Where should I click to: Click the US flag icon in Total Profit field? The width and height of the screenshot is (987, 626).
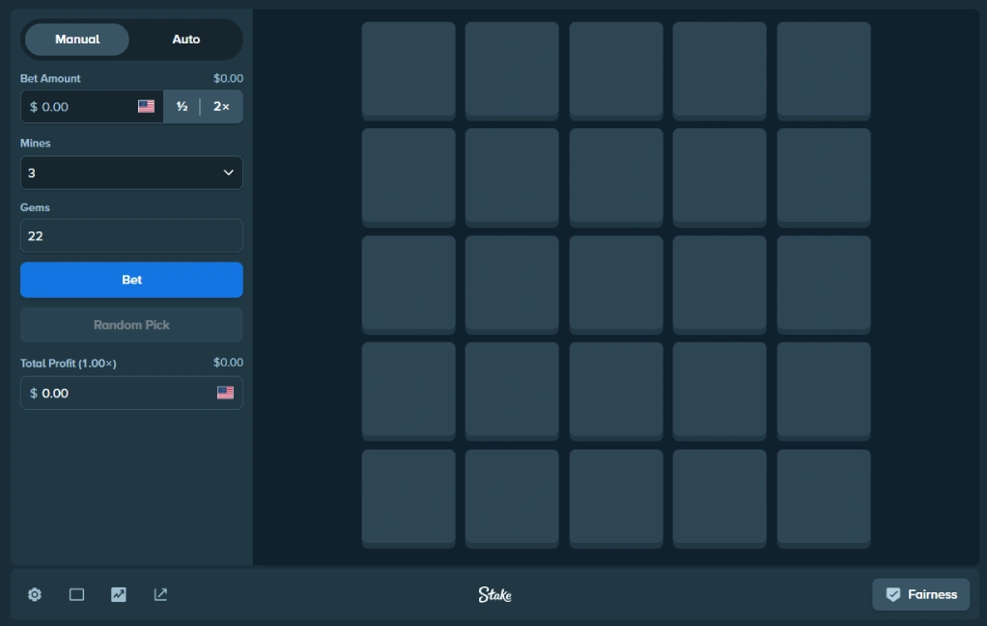[x=225, y=393]
